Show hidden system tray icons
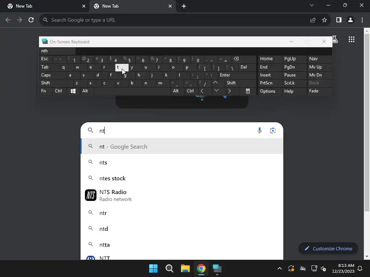The width and height of the screenshot is (370, 277). point(279,268)
